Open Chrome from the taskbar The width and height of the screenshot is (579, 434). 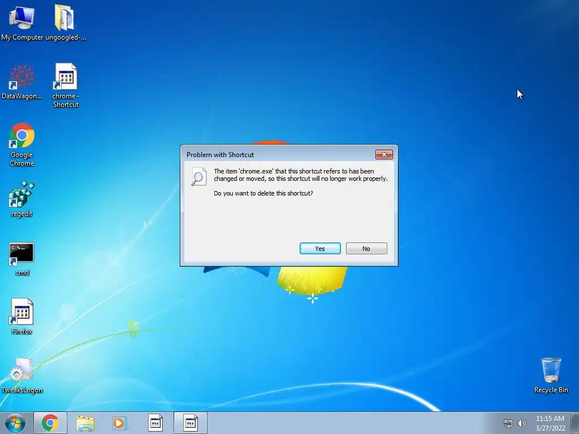click(x=50, y=423)
